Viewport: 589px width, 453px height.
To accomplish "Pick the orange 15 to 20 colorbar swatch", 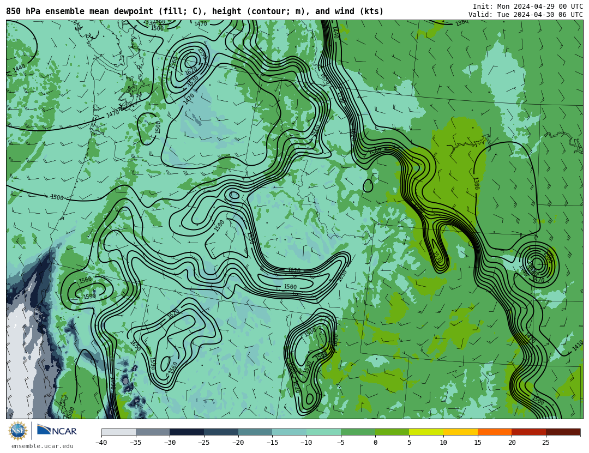I will [x=495, y=432].
